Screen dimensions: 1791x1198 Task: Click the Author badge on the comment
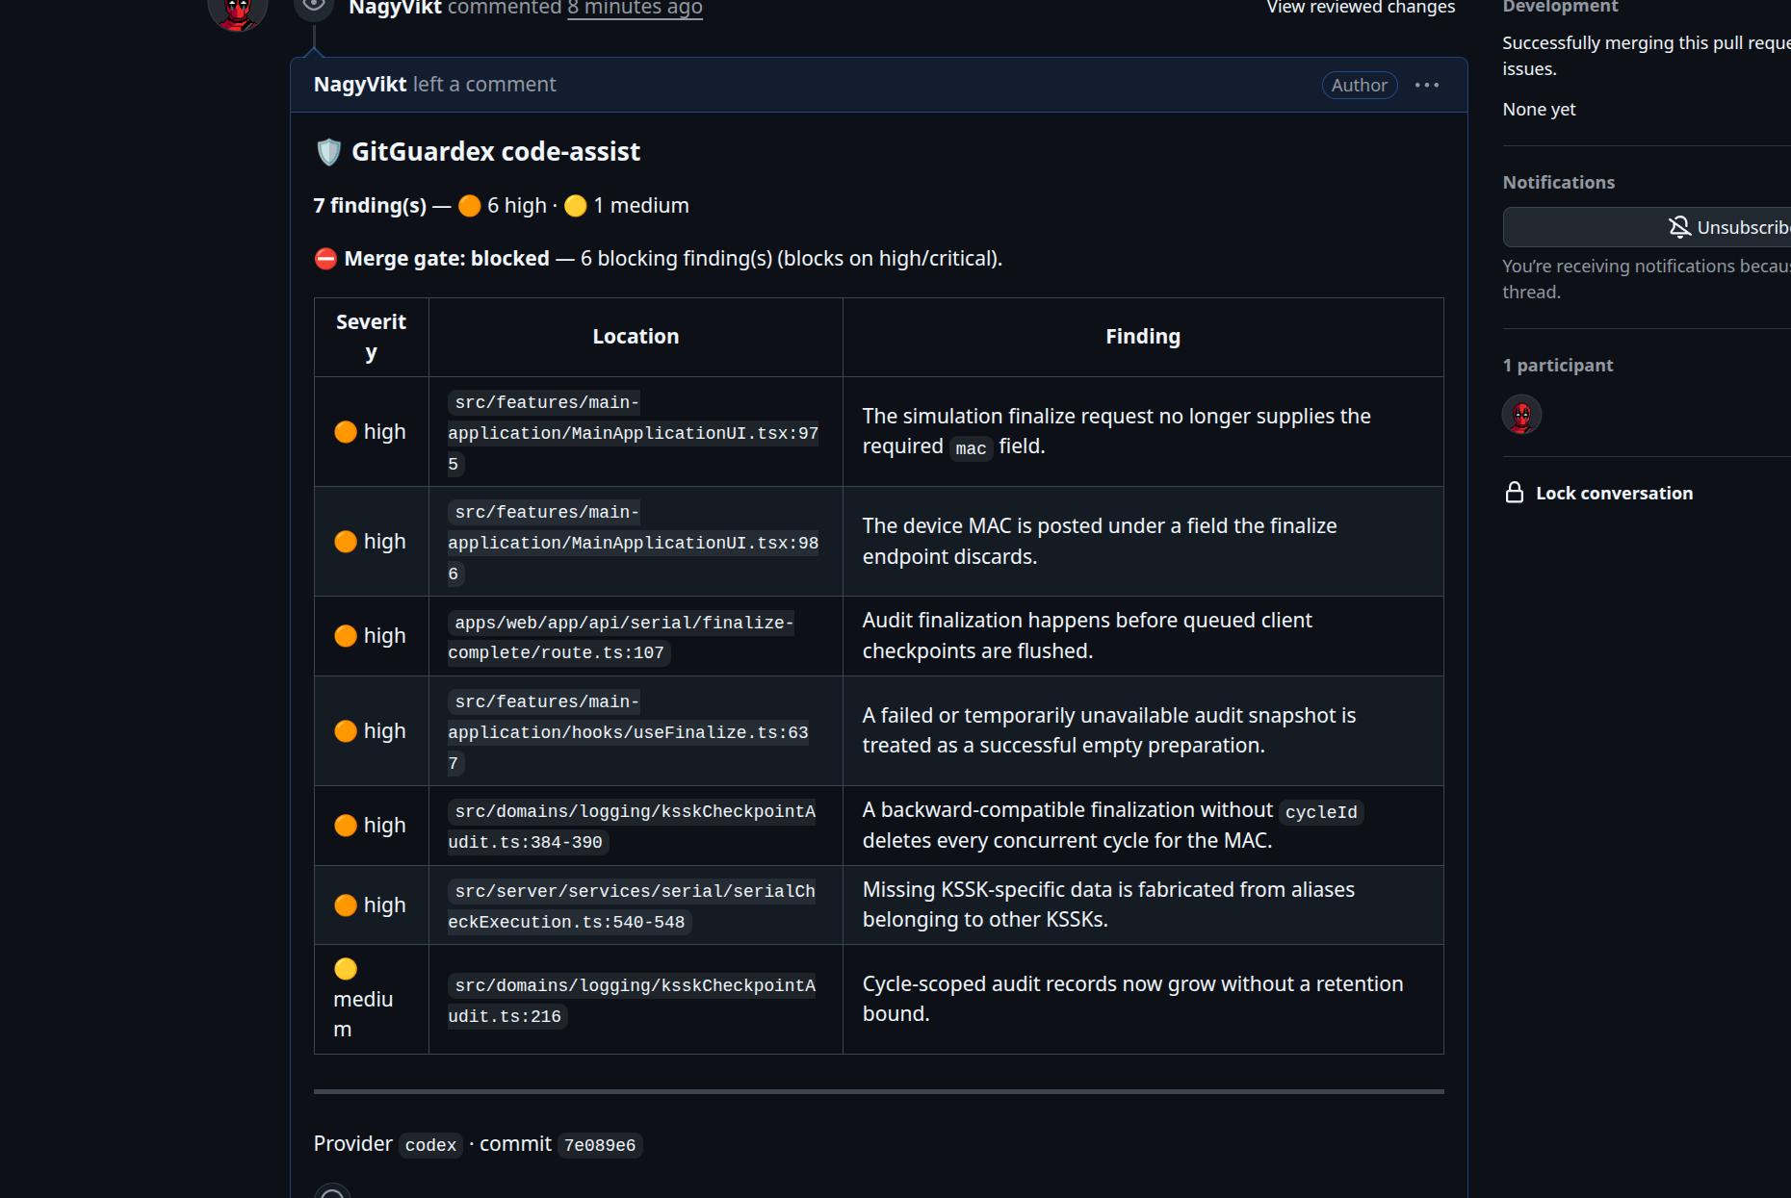click(x=1359, y=85)
